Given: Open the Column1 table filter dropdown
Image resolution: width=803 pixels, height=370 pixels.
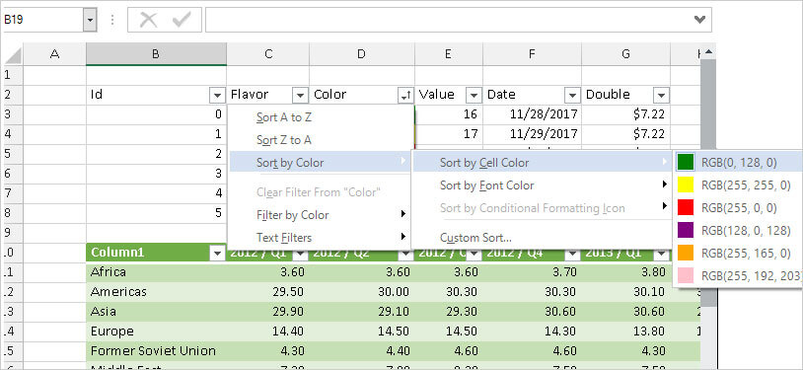Looking at the screenshot, I should tap(217, 254).
